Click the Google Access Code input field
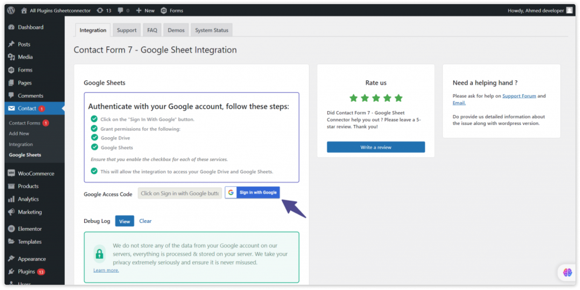The height and width of the screenshot is (290, 580). [180, 193]
